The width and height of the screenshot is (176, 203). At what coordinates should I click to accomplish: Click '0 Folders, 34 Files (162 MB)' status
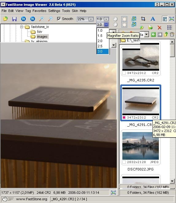(x=148, y=193)
